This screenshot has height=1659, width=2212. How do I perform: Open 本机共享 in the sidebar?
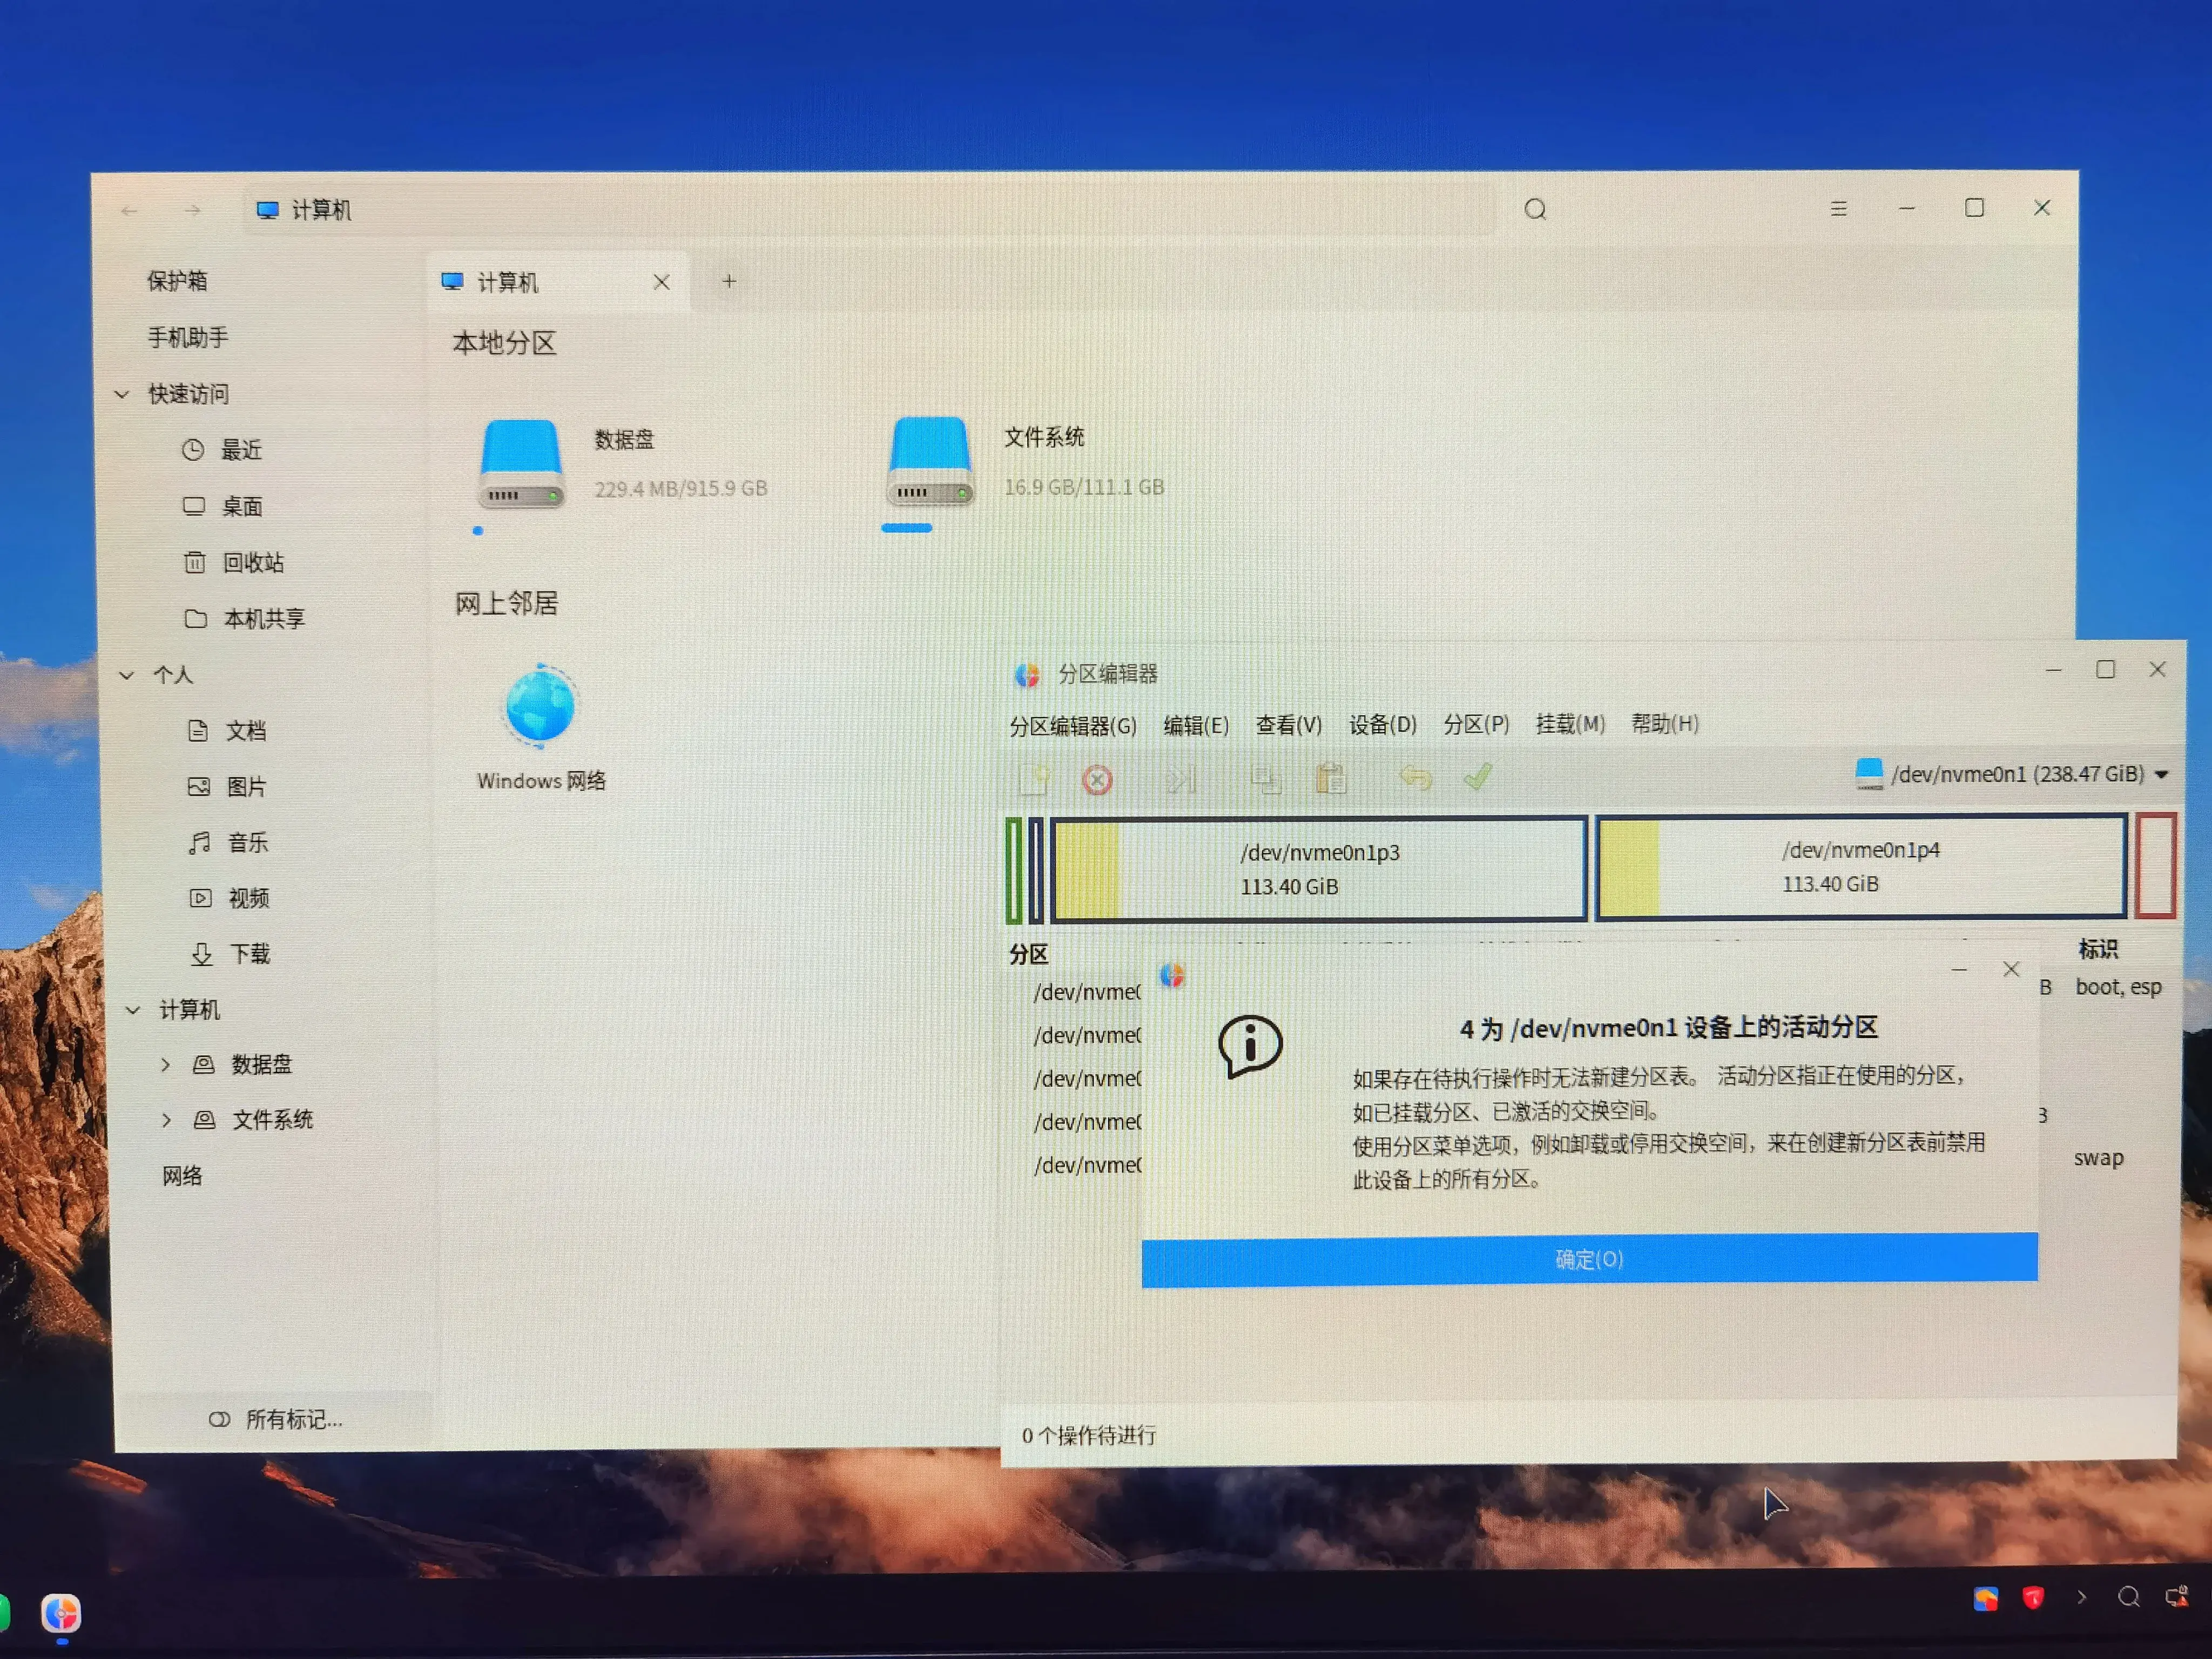coord(245,620)
